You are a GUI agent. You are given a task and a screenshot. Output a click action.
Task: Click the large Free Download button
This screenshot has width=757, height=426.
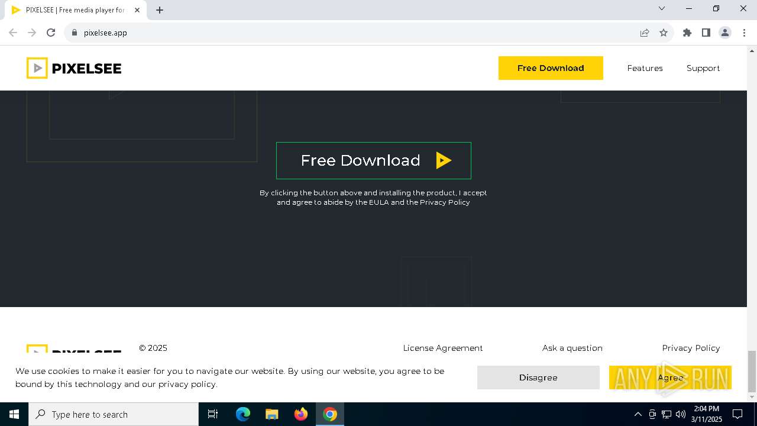[x=374, y=160]
